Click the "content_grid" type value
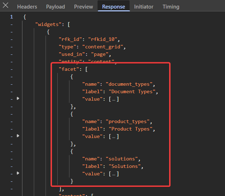Screen dimensions: 225x196 tap(104, 47)
